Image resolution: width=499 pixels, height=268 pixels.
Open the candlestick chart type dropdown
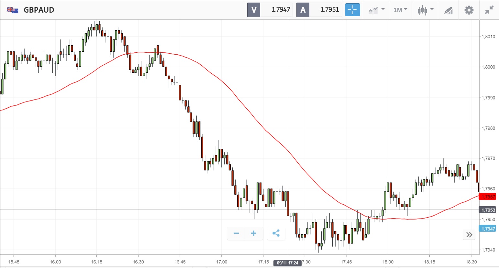click(x=425, y=10)
